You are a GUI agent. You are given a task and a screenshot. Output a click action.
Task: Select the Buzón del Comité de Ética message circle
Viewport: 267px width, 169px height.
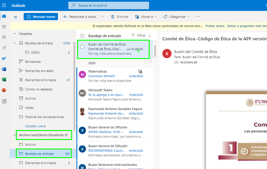tap(82, 47)
